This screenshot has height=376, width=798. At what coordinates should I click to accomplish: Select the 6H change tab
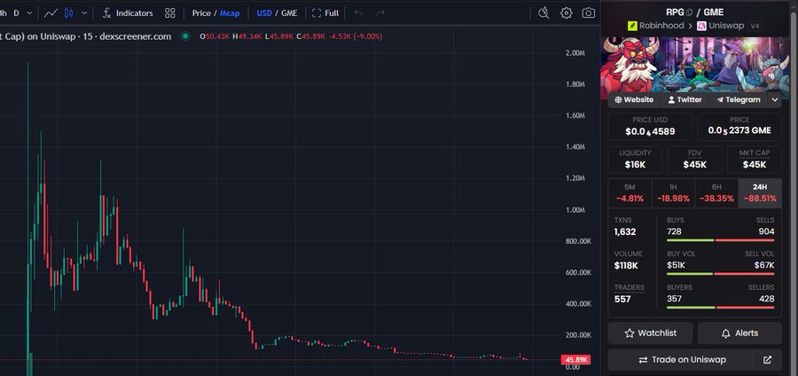click(x=716, y=192)
